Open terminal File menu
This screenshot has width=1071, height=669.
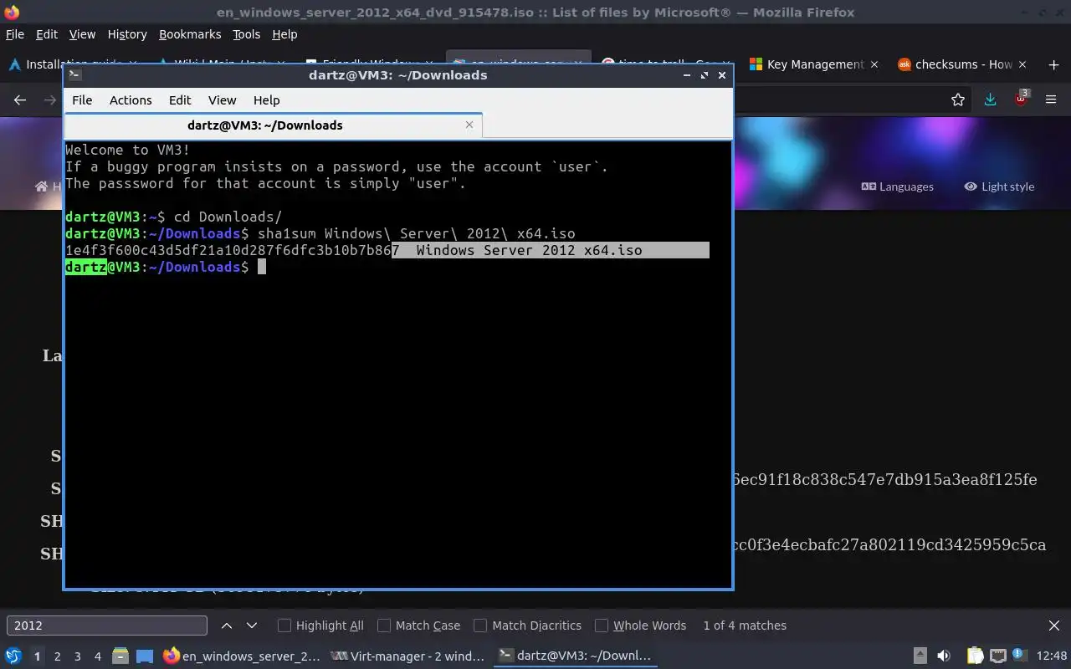82,100
